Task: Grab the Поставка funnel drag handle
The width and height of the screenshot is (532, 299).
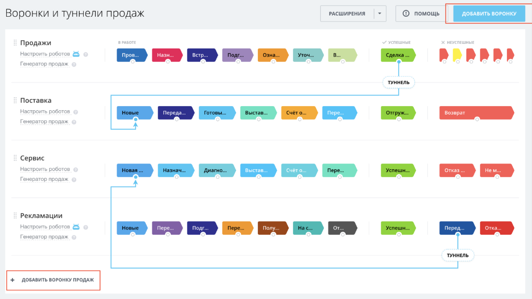Action: click(x=15, y=100)
